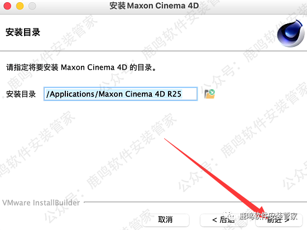Click the footer divider line beside VMware InstallBuilder
Viewport: 307px width, 230px height.
click(x=195, y=202)
